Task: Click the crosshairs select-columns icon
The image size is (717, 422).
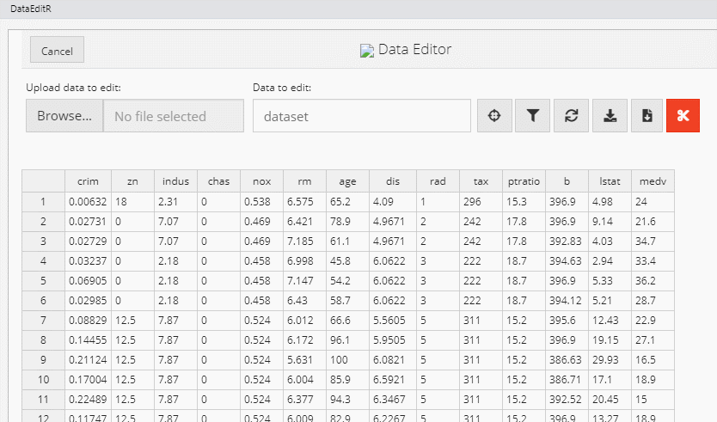Action: point(494,116)
